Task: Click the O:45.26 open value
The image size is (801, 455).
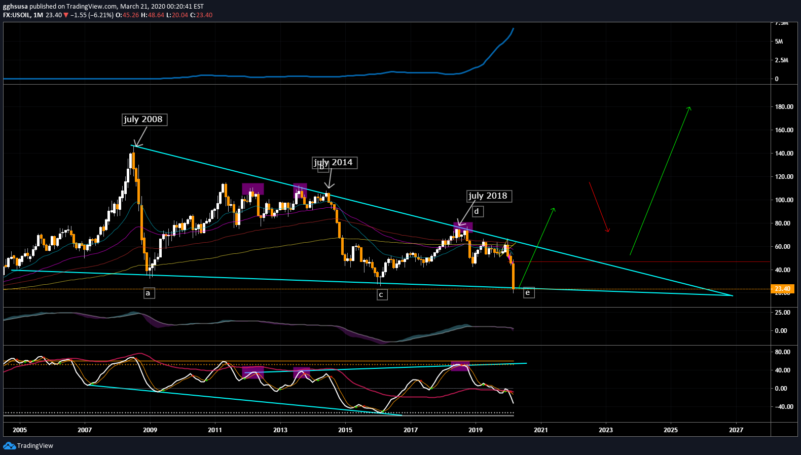Action: coord(127,15)
